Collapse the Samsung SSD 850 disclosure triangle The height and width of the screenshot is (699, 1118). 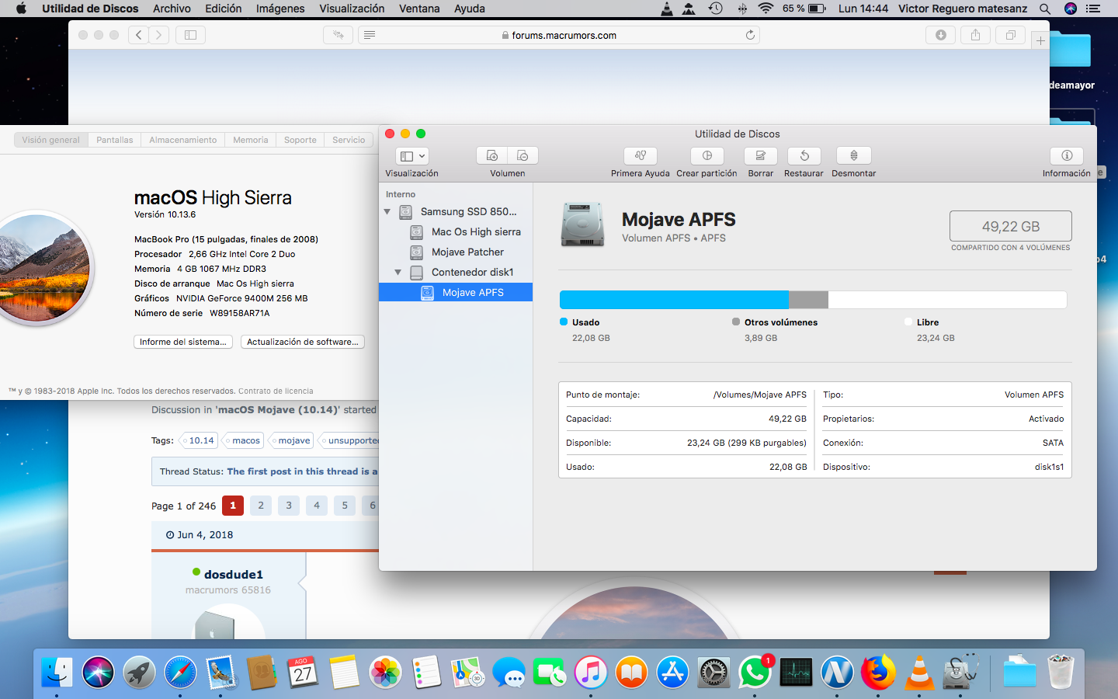(x=387, y=211)
